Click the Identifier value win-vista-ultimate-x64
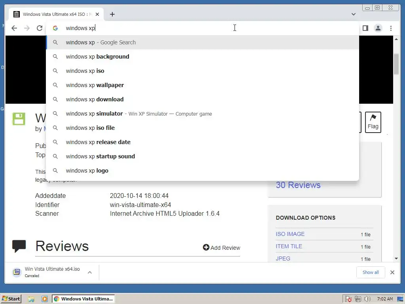 click(140, 205)
